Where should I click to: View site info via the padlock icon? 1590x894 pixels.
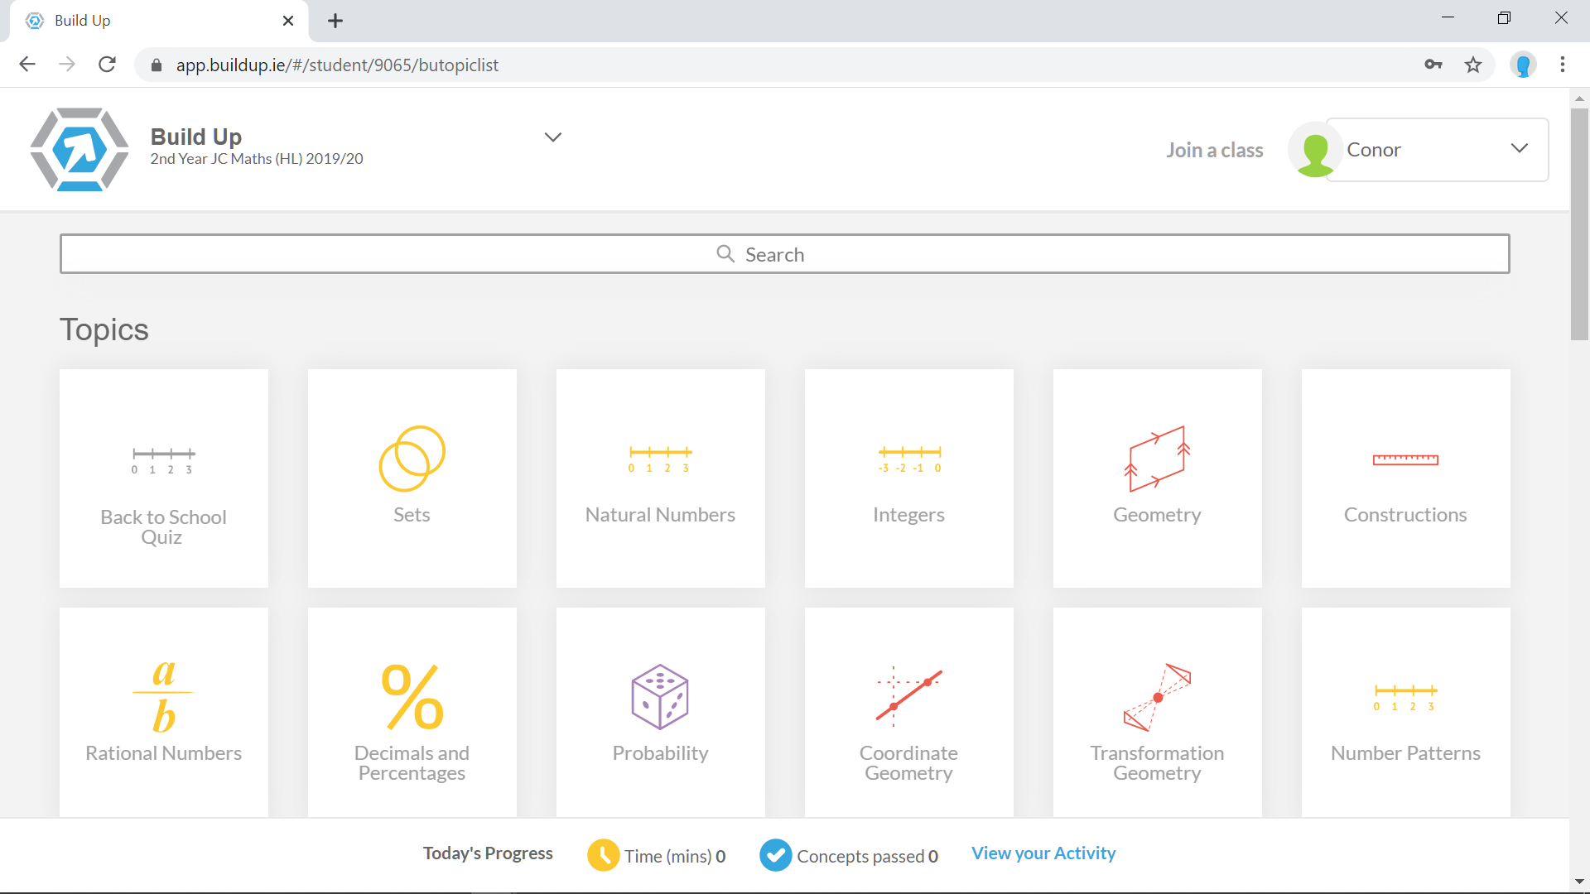(157, 65)
